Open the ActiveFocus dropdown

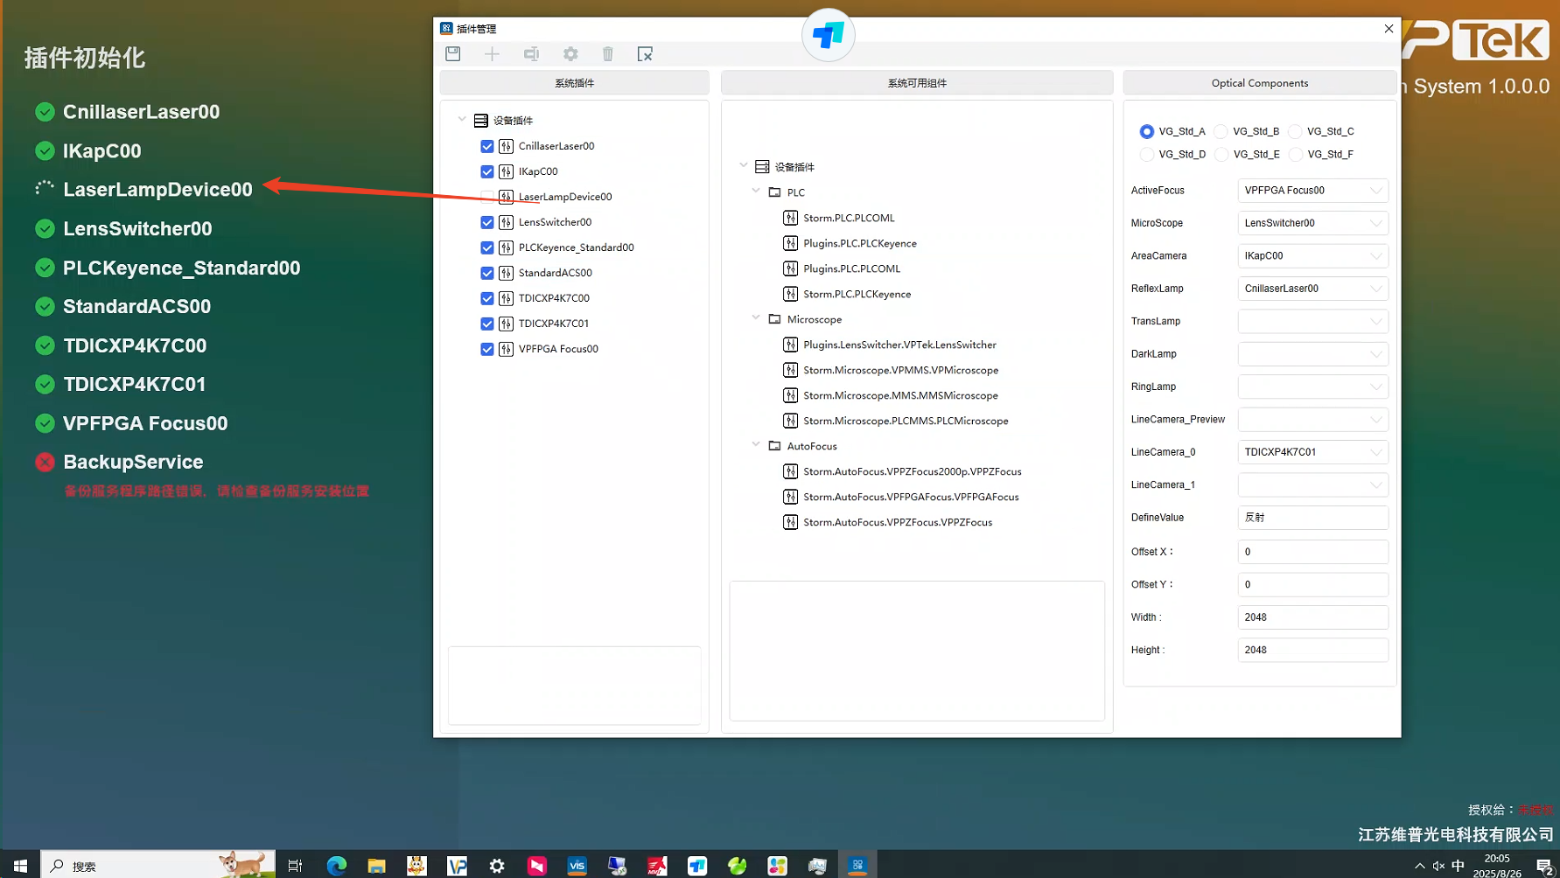pyautogui.click(x=1312, y=191)
